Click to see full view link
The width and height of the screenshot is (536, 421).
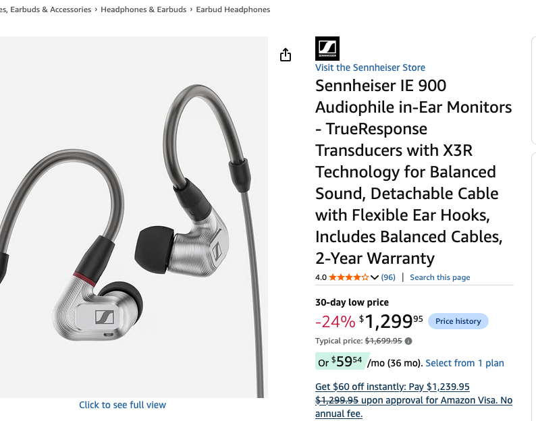[x=122, y=405]
